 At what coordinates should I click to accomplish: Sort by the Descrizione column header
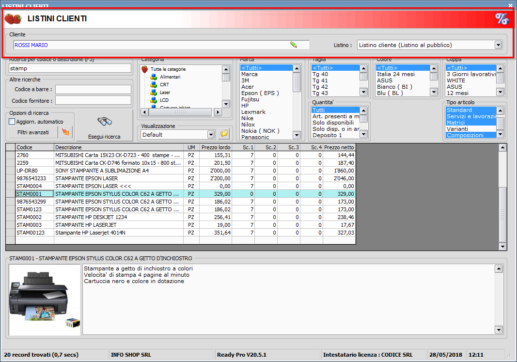click(119, 147)
